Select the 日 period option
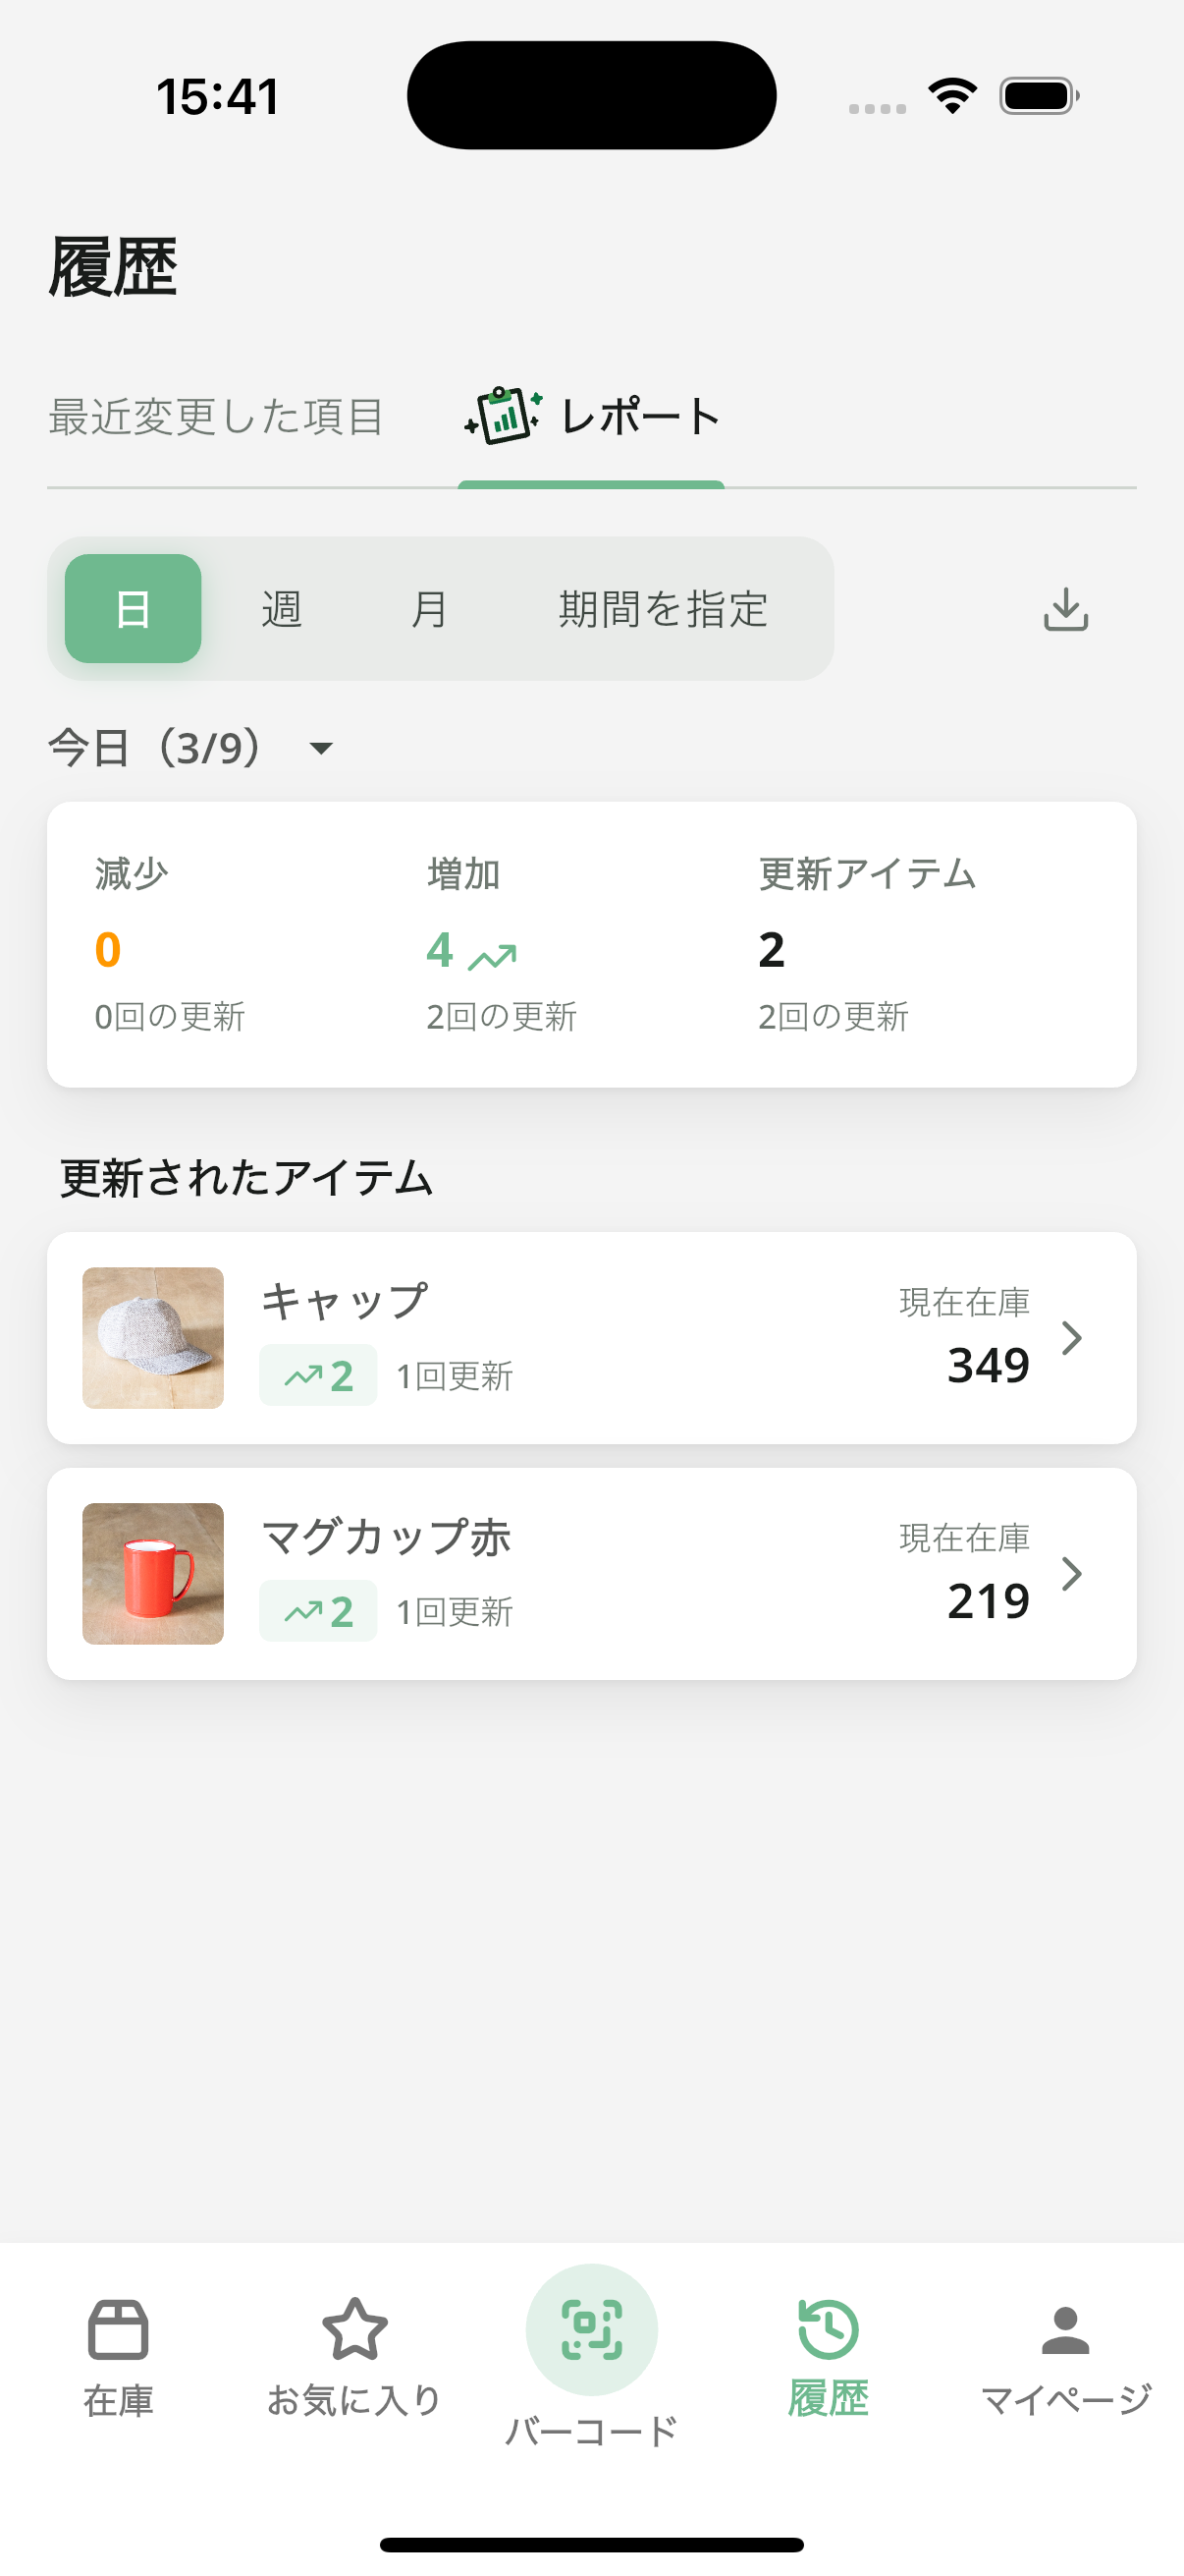 click(133, 609)
